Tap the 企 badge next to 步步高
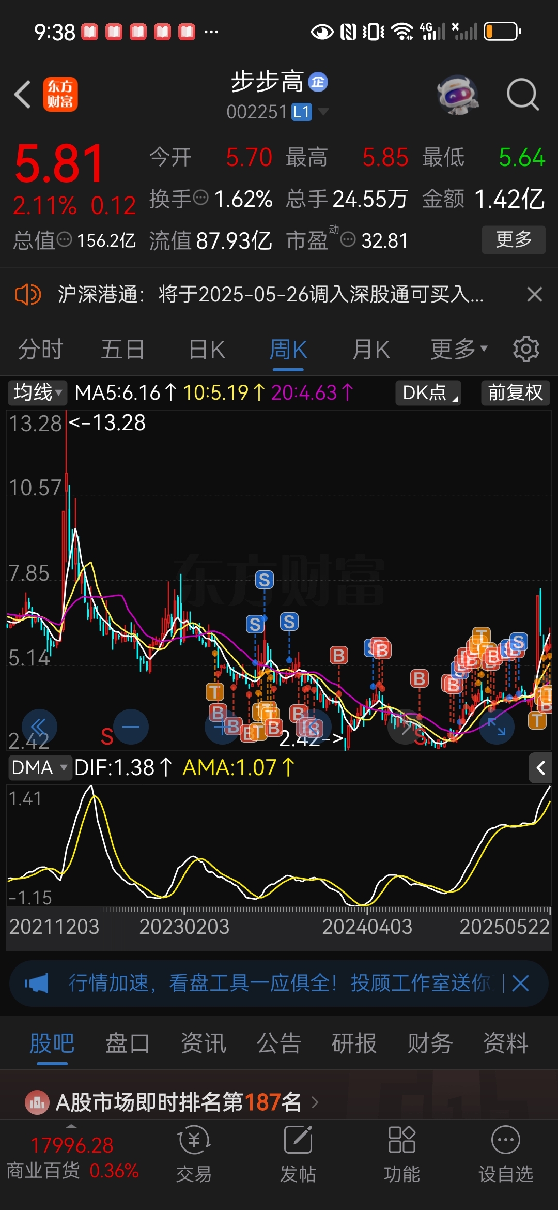 318,82
